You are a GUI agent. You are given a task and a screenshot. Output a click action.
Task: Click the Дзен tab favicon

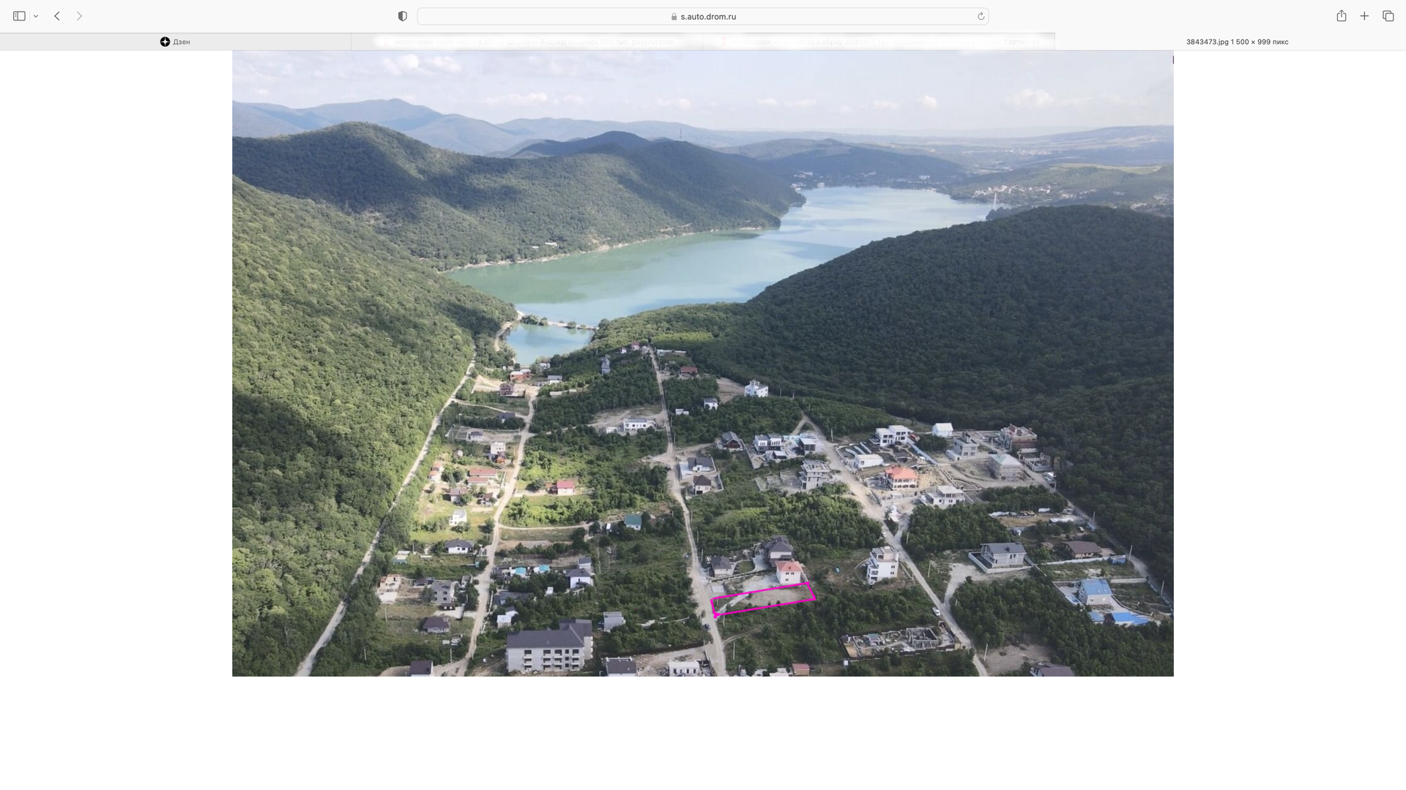165,42
